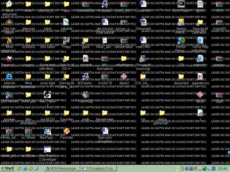The width and height of the screenshot is (230, 172).
Task: Click the system tray clock
Action: 222,169
